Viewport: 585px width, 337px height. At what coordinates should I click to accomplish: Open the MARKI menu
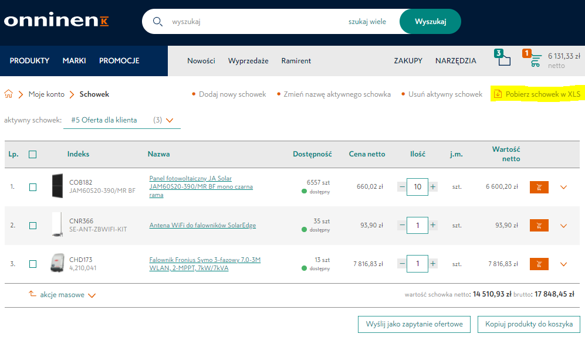tap(75, 61)
